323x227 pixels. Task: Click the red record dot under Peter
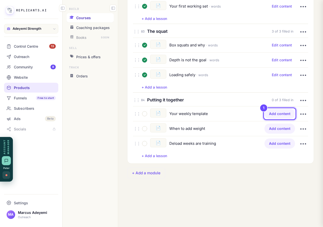[6, 175]
